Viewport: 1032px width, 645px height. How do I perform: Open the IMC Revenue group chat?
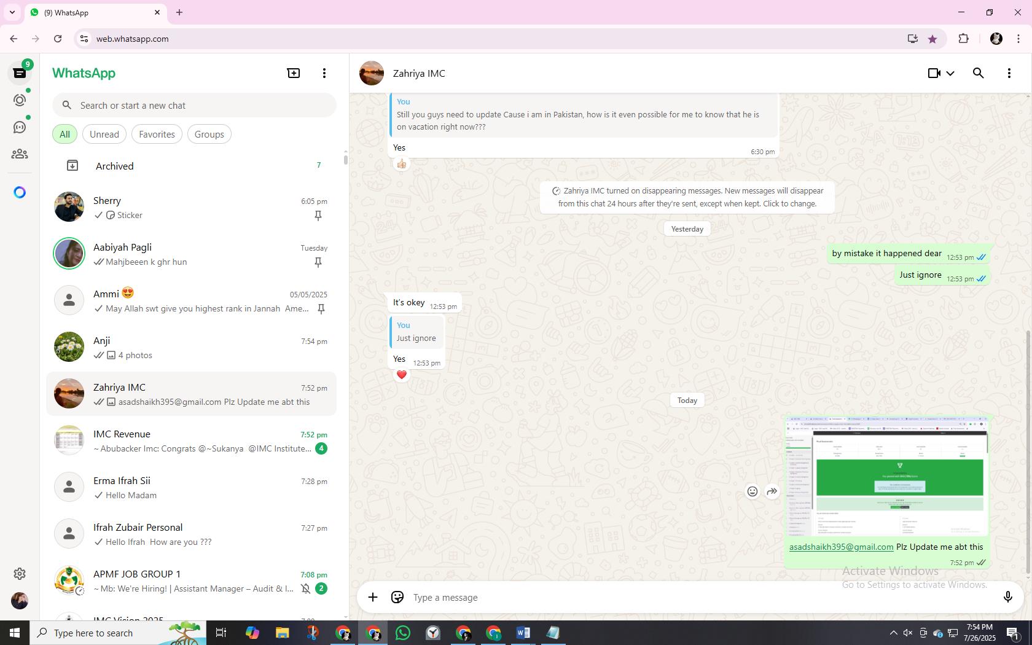192,440
